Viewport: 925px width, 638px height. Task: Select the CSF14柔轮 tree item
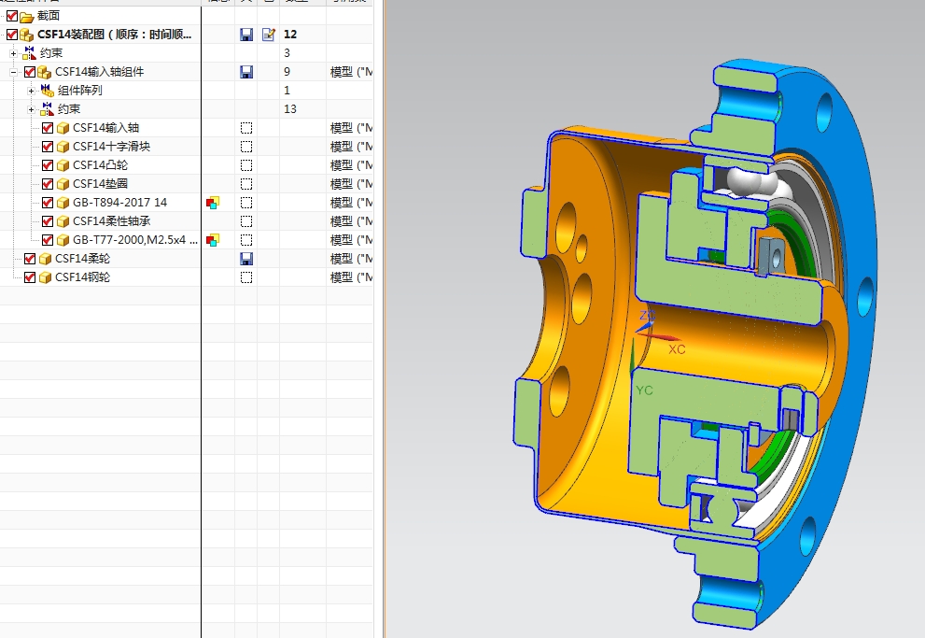pyautogui.click(x=82, y=259)
